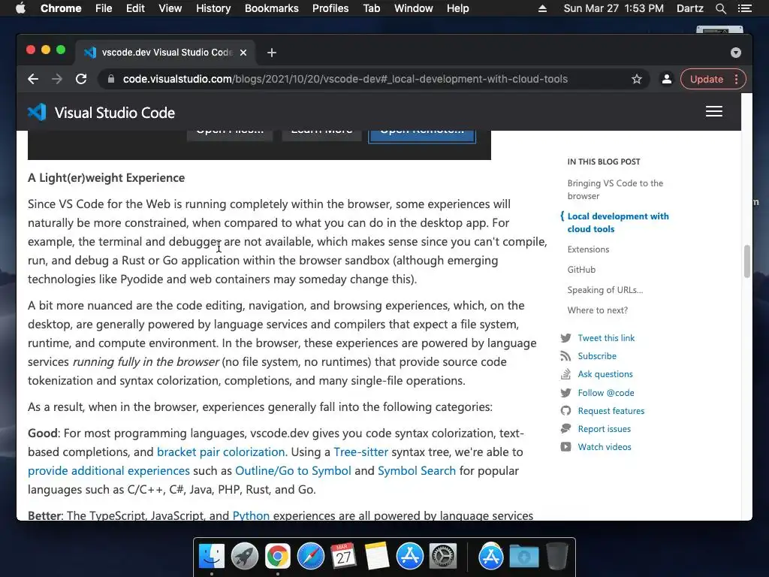Image resolution: width=769 pixels, height=577 pixels.
Task: Open the Chrome app menu
Action: (x=61, y=8)
